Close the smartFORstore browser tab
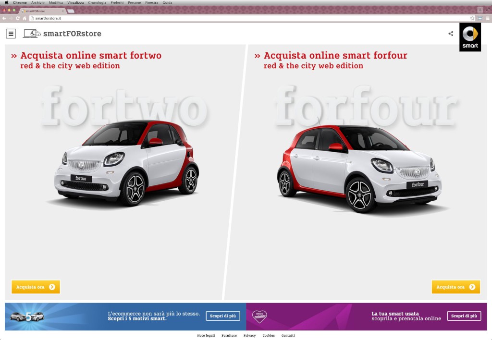 point(63,11)
